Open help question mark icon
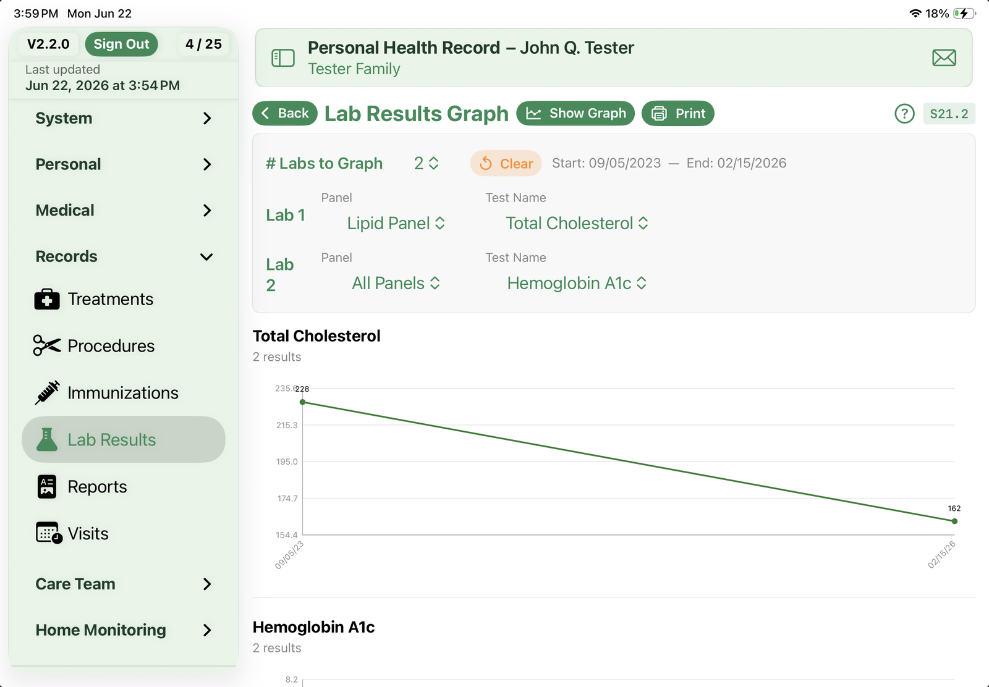 (904, 114)
